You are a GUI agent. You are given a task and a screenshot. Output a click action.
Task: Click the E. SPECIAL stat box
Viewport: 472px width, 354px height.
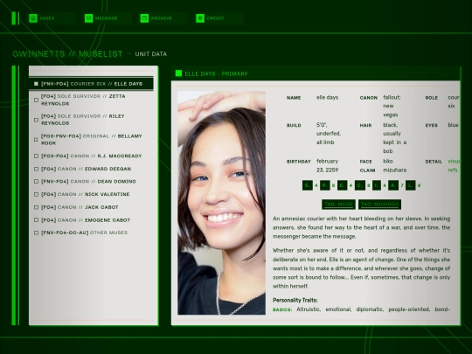[342, 185]
